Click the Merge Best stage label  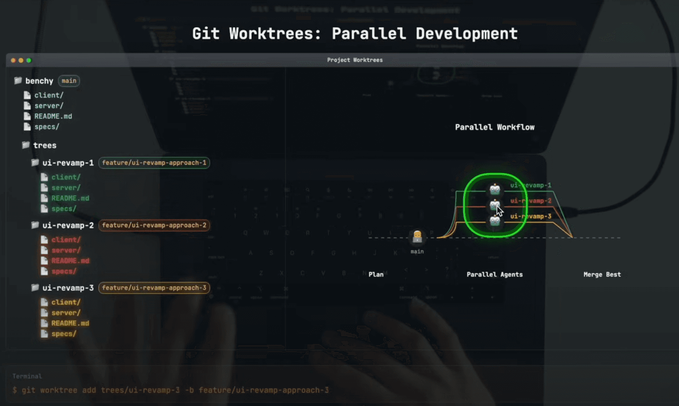[x=602, y=274]
